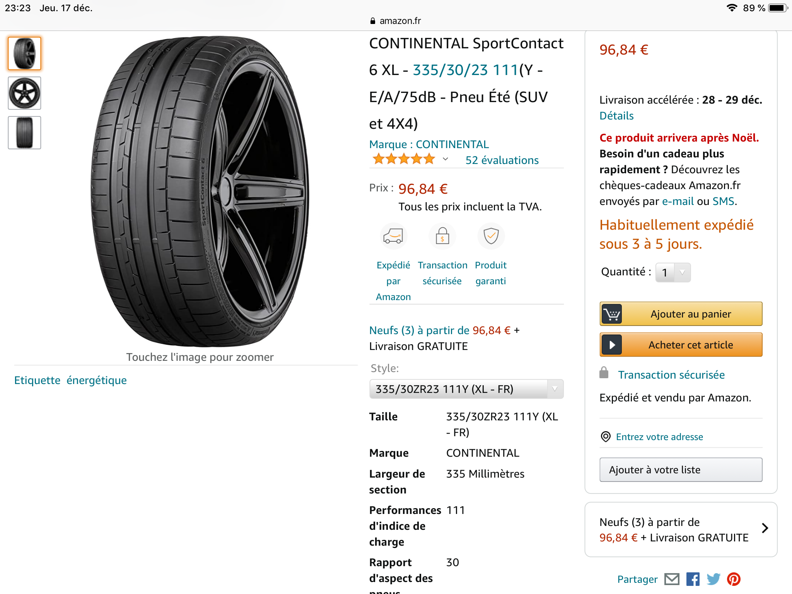792x594 pixels.
Task: Share the product on Facebook
Action: (693, 579)
